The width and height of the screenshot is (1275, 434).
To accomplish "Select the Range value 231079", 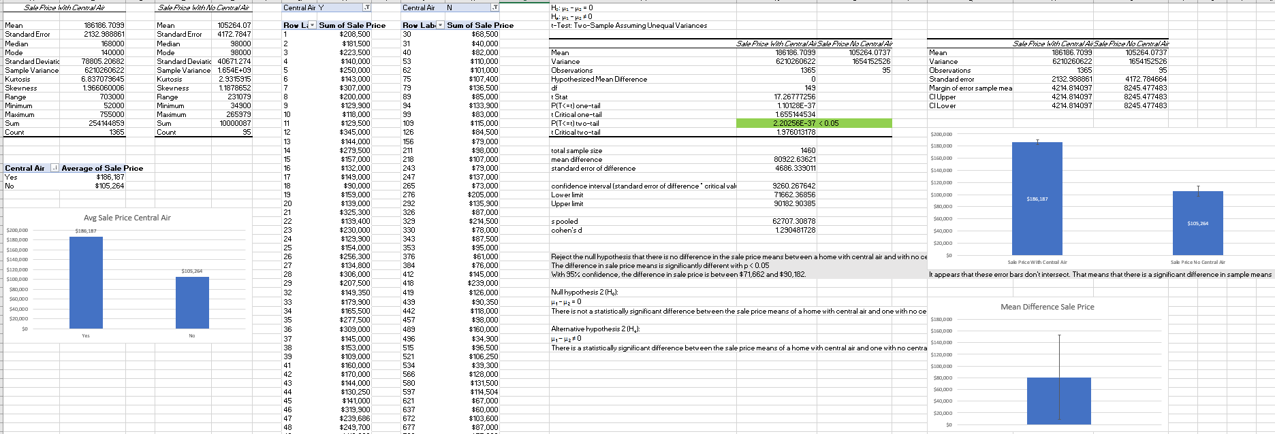I will coord(239,97).
